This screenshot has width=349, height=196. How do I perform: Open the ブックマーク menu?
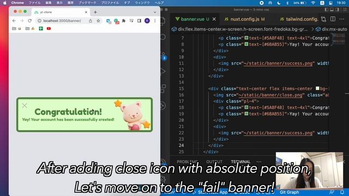pos(87,3)
